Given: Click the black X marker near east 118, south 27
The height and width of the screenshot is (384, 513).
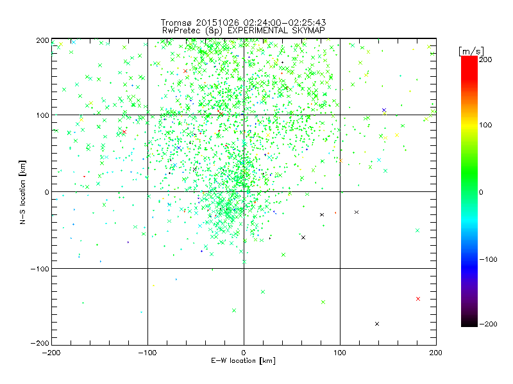Looking at the screenshot, I should [357, 212].
